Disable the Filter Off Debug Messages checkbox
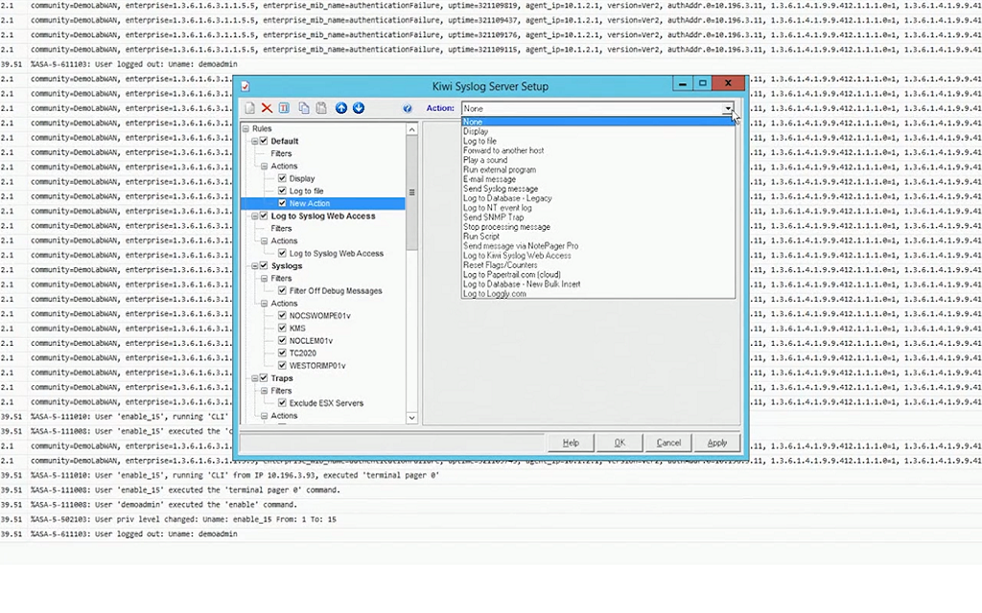 point(282,288)
